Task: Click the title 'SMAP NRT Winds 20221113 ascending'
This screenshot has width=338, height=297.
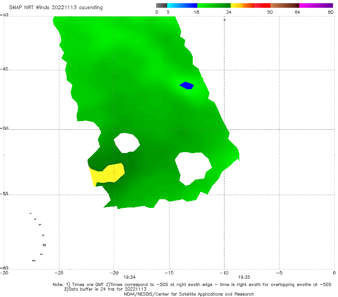Action: tap(56, 7)
